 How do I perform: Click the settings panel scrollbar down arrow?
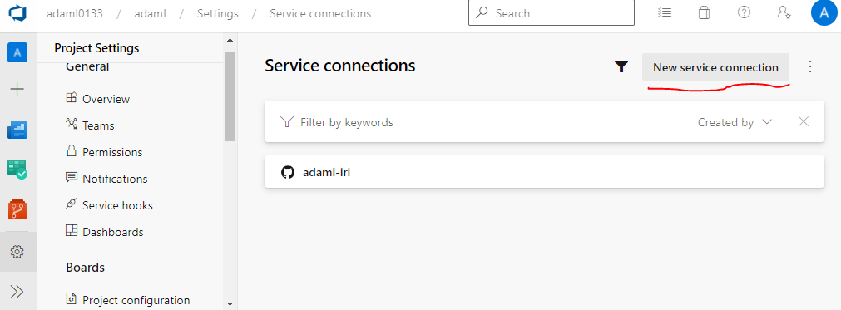tap(230, 303)
